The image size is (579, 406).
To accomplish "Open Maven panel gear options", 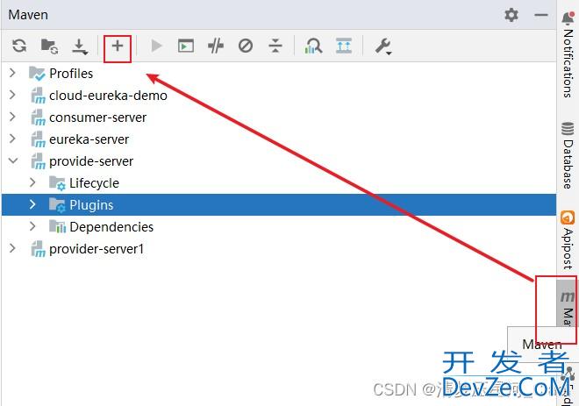I will click(x=511, y=15).
